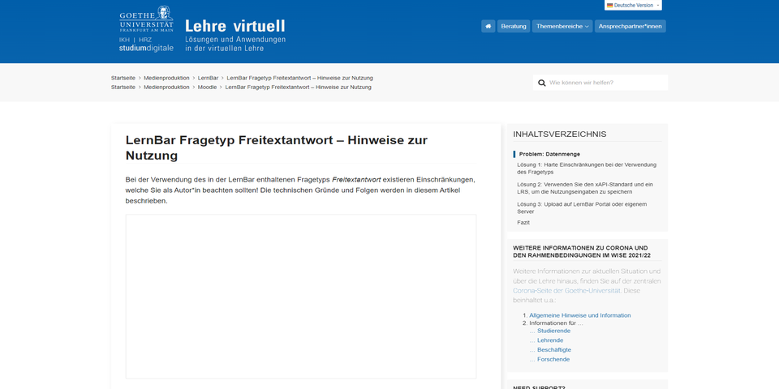Open Ansprechpartner*innen in the navigation bar
The image size is (779, 389).
pyautogui.click(x=630, y=26)
